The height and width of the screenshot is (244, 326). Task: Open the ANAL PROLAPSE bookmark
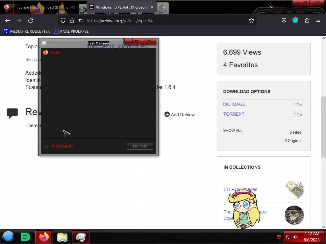tap(71, 31)
